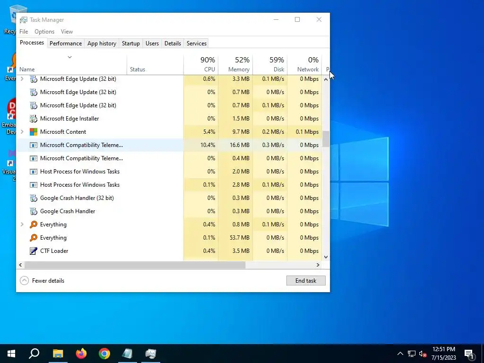Viewport: 484px width, 363px height.
Task: Click the Fewer details label
Action: (48, 281)
